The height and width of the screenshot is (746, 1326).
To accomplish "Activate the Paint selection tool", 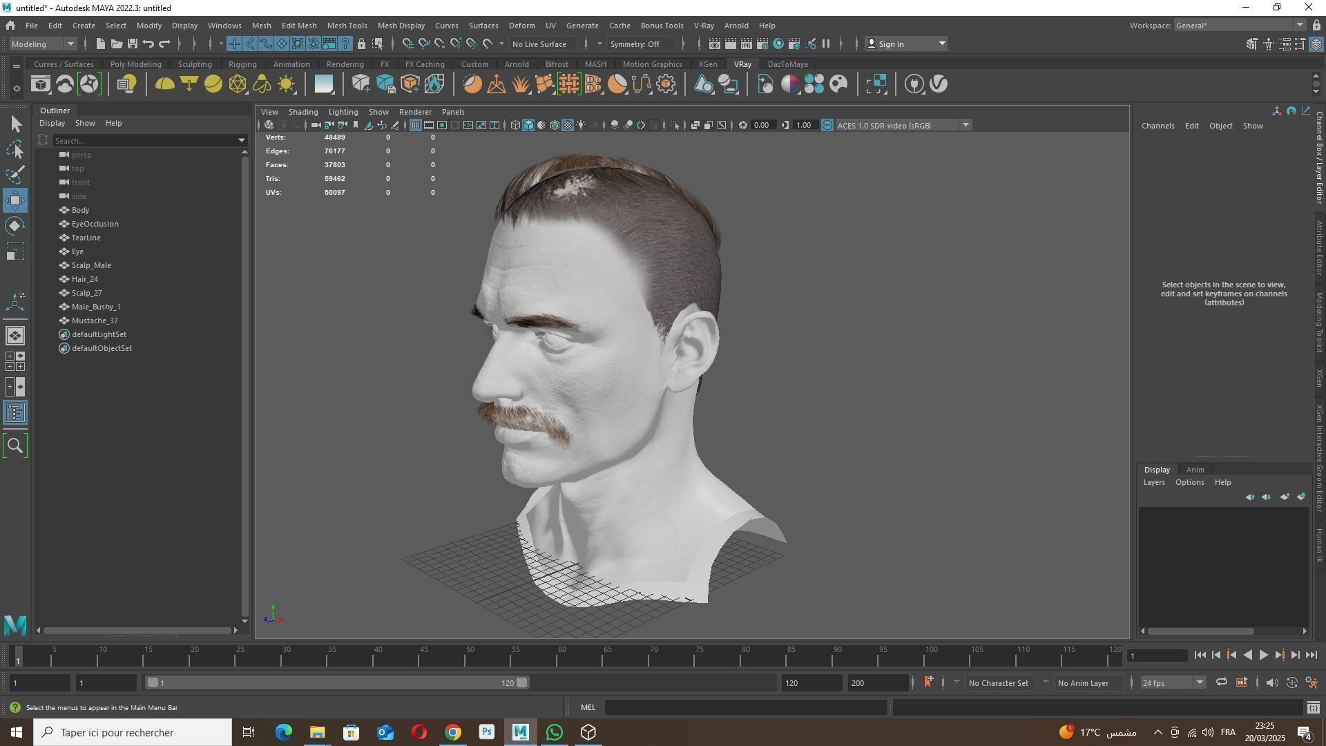I will pos(15,175).
